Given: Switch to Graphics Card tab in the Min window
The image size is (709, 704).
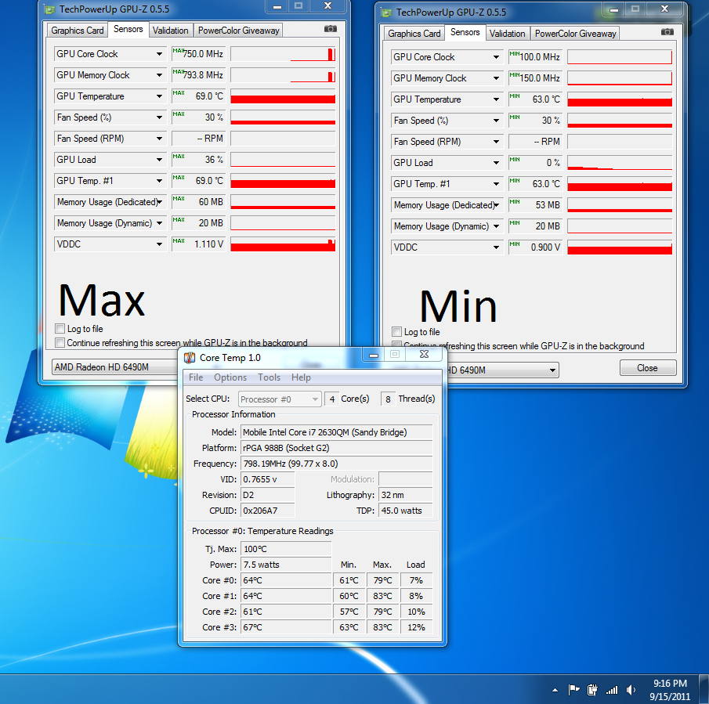Looking at the screenshot, I should 414,34.
